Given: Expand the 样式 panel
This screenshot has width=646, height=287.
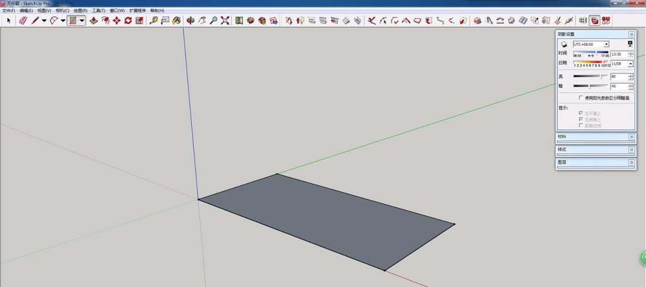Looking at the screenshot, I should (632, 150).
